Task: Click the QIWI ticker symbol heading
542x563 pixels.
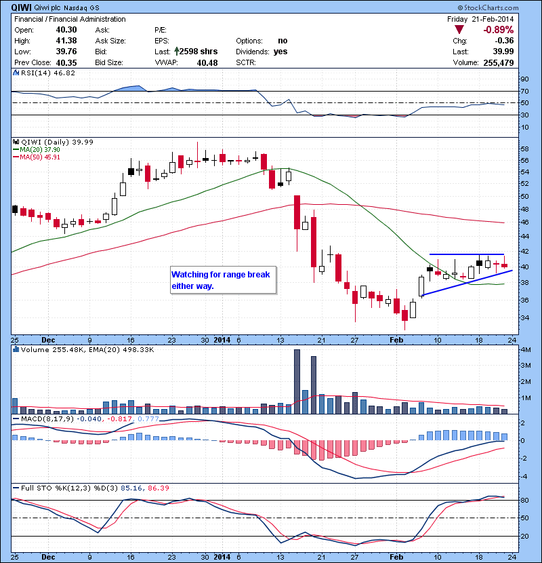Action: 22,7
